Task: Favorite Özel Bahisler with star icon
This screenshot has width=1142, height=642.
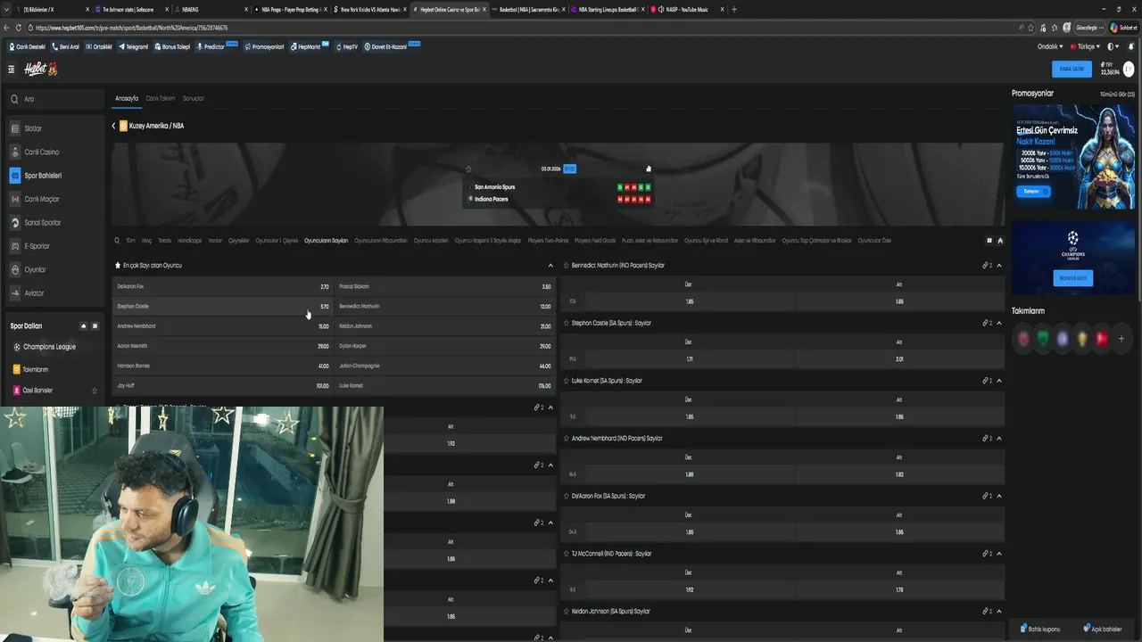Action: 95,391
